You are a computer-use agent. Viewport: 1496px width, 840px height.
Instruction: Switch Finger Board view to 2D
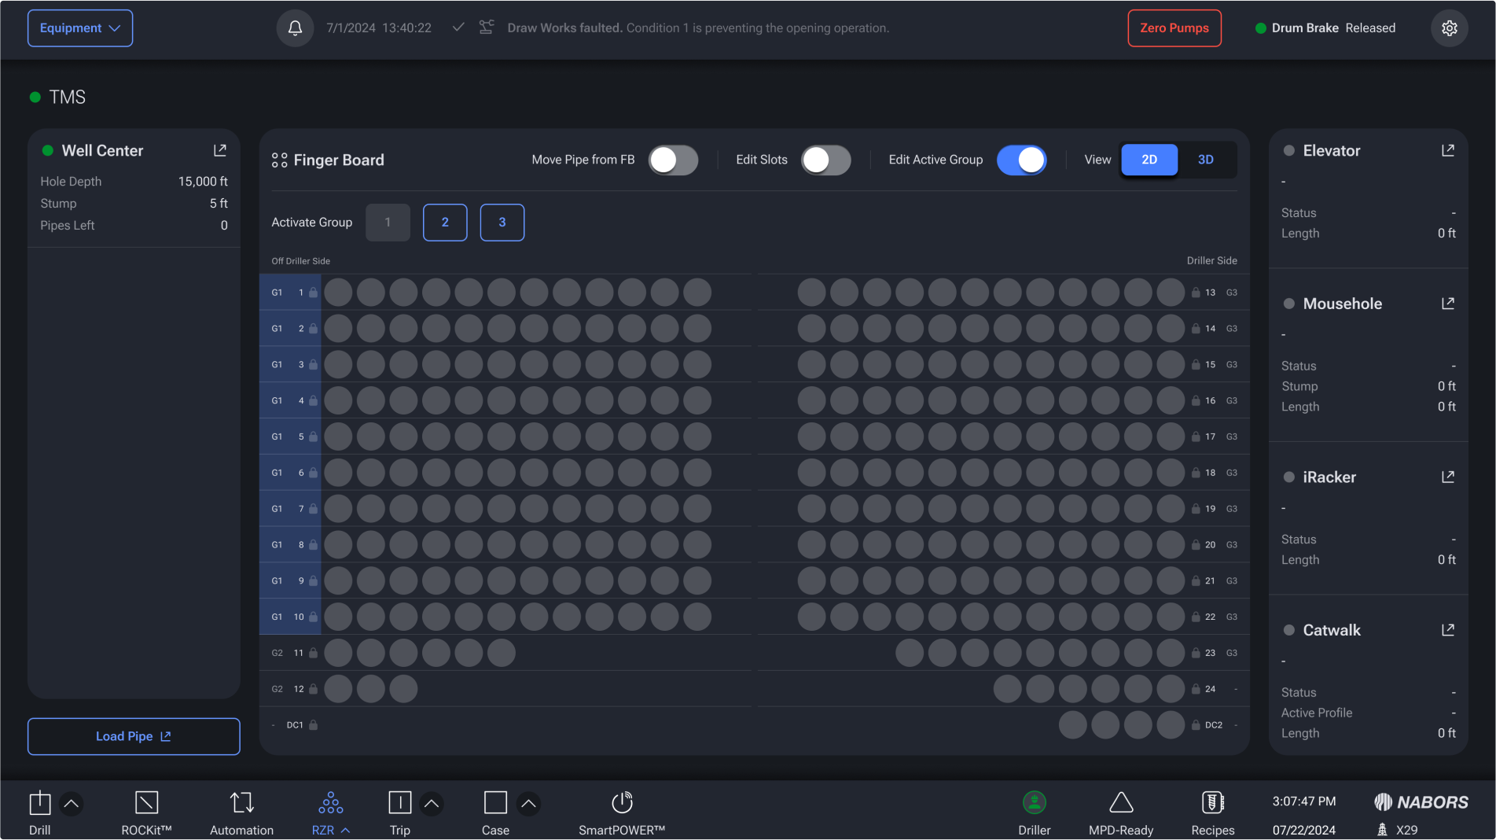1149,160
